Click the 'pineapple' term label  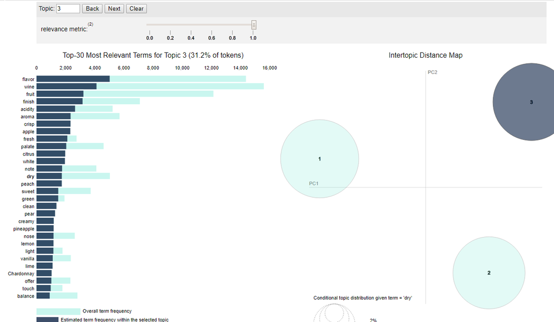[23, 228]
